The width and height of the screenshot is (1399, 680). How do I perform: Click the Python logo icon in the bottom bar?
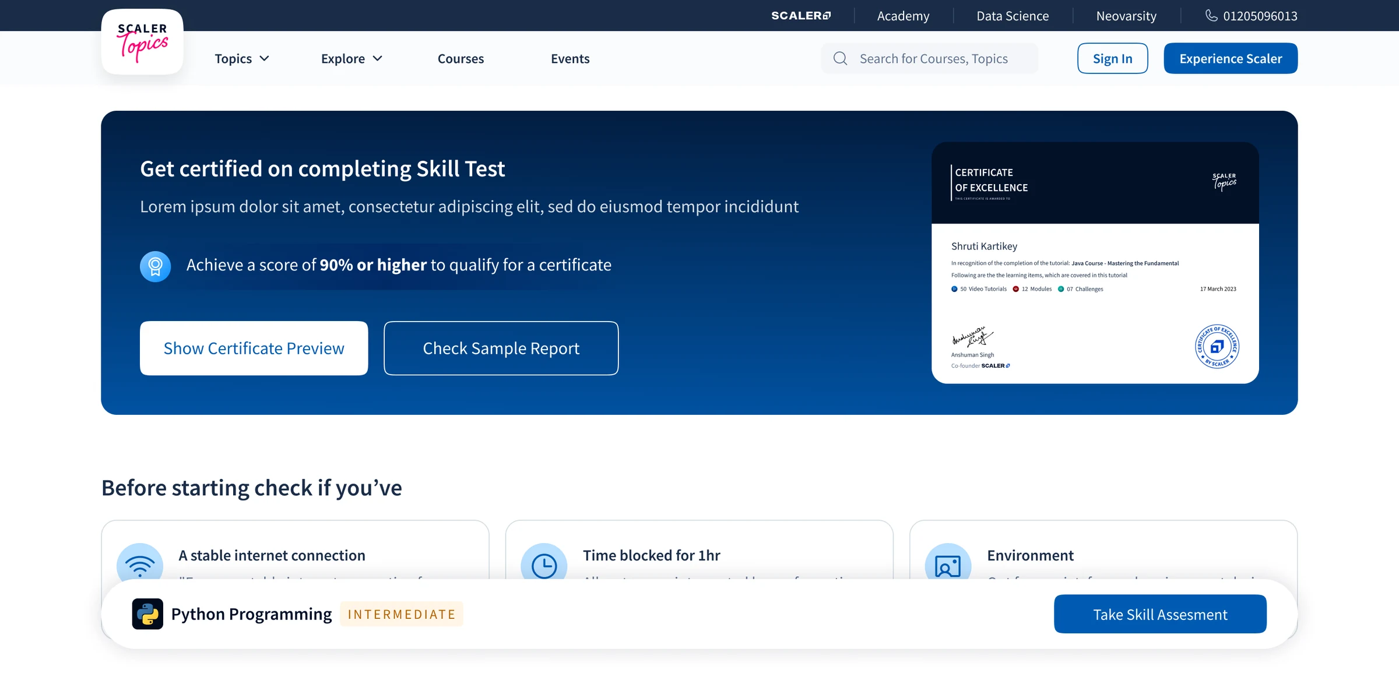pos(147,614)
